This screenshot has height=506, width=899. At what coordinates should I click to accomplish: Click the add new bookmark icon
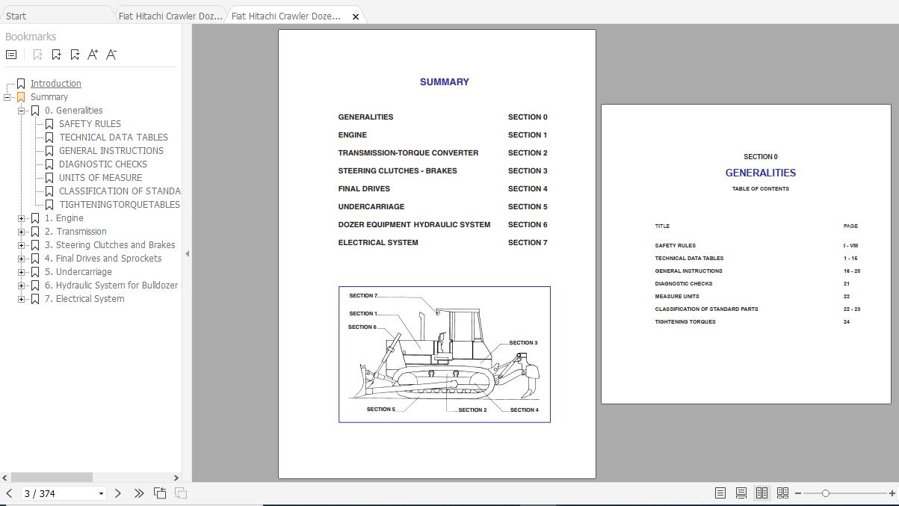pos(57,55)
